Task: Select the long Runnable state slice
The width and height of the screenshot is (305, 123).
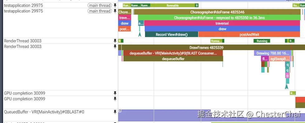Action: (x=172, y=5)
